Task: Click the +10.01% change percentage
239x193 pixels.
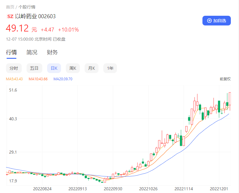Action: (x=69, y=30)
